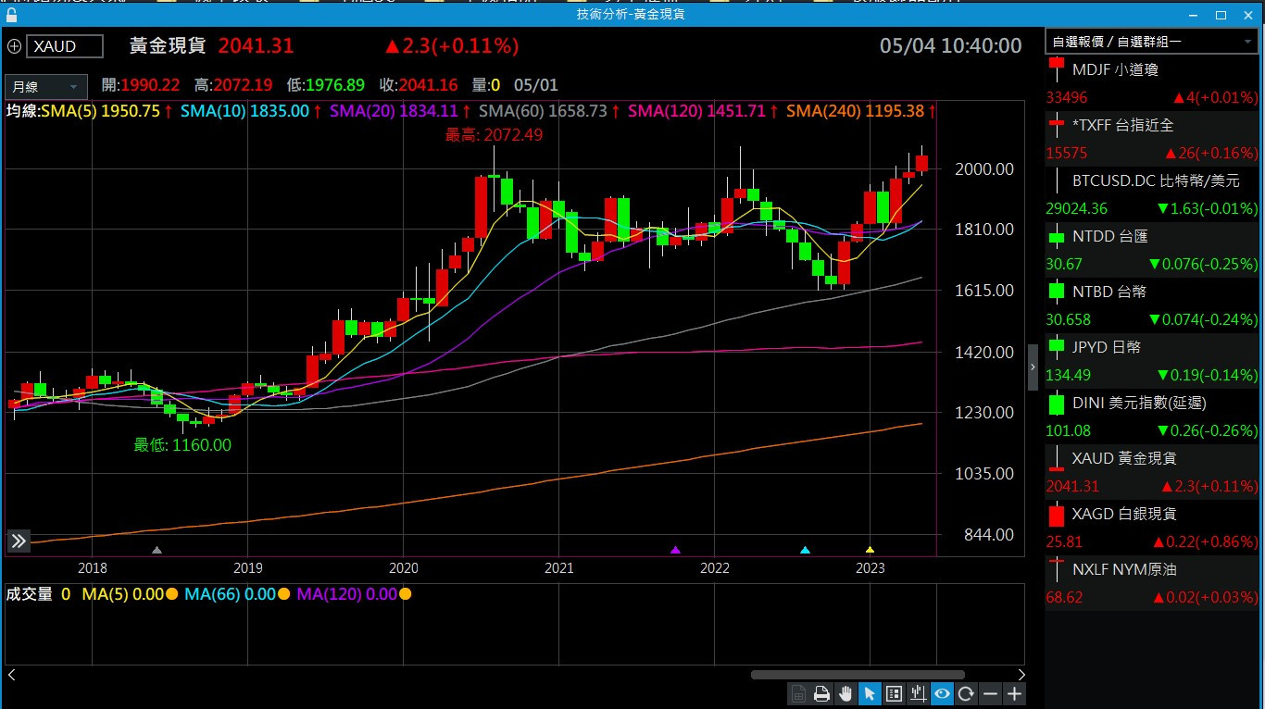The width and height of the screenshot is (1265, 709).
Task: Toggle the MA(66) volume indicator dot
Action: [283, 594]
